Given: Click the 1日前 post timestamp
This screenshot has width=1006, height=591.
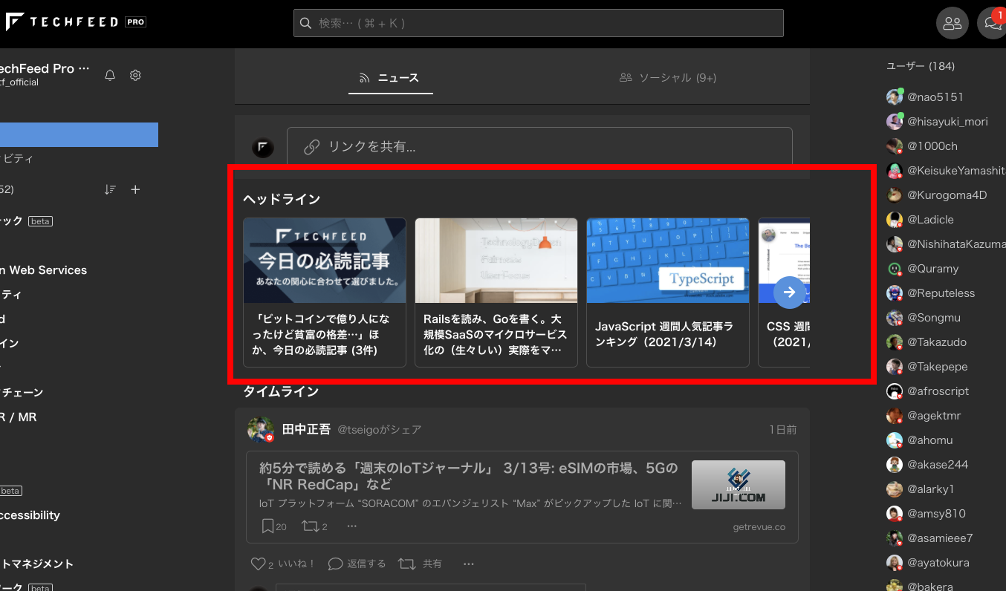Looking at the screenshot, I should 783,430.
